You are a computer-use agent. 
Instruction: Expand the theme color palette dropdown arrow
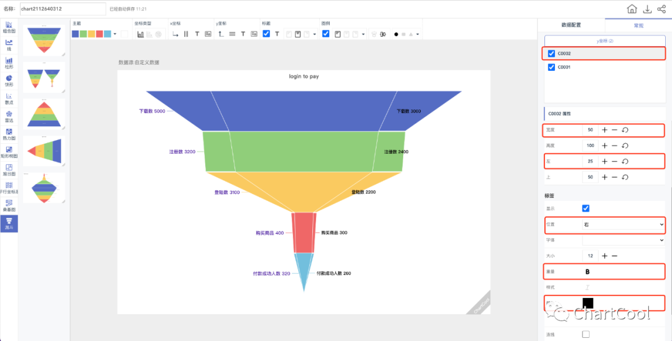[115, 34]
